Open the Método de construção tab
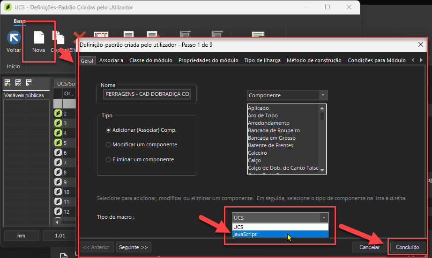This screenshot has width=432, height=258. (314, 61)
